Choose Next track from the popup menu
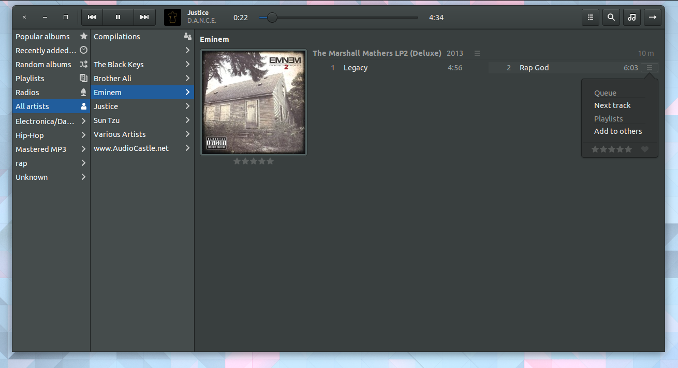This screenshot has height=368, width=678. tap(612, 105)
